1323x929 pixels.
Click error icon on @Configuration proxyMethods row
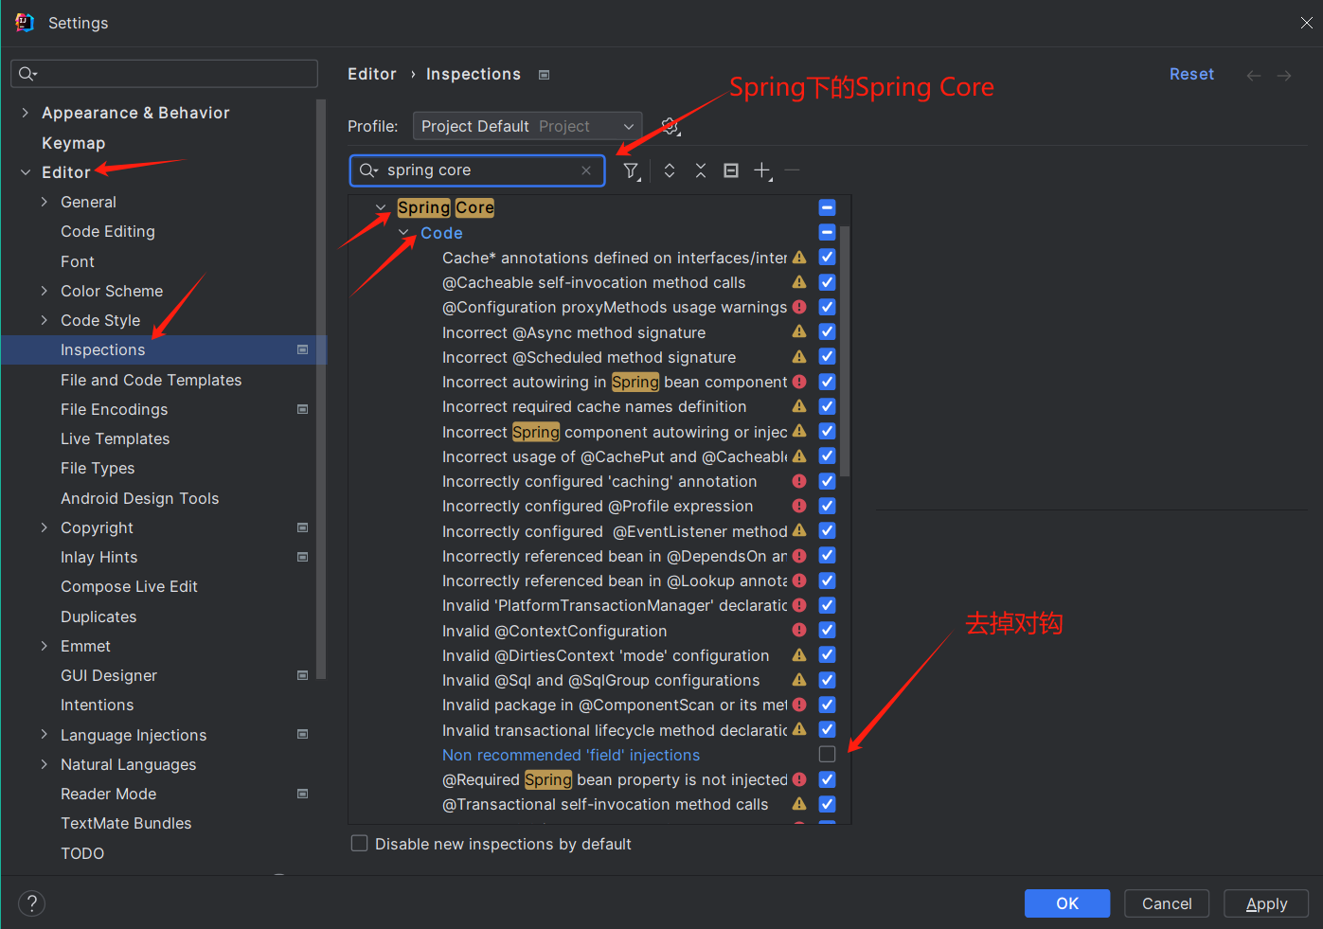pyautogui.click(x=799, y=307)
